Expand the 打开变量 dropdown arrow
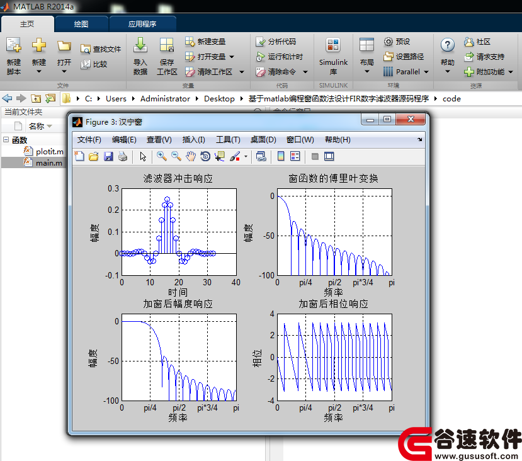This screenshot has width=522, height=461. click(x=232, y=57)
